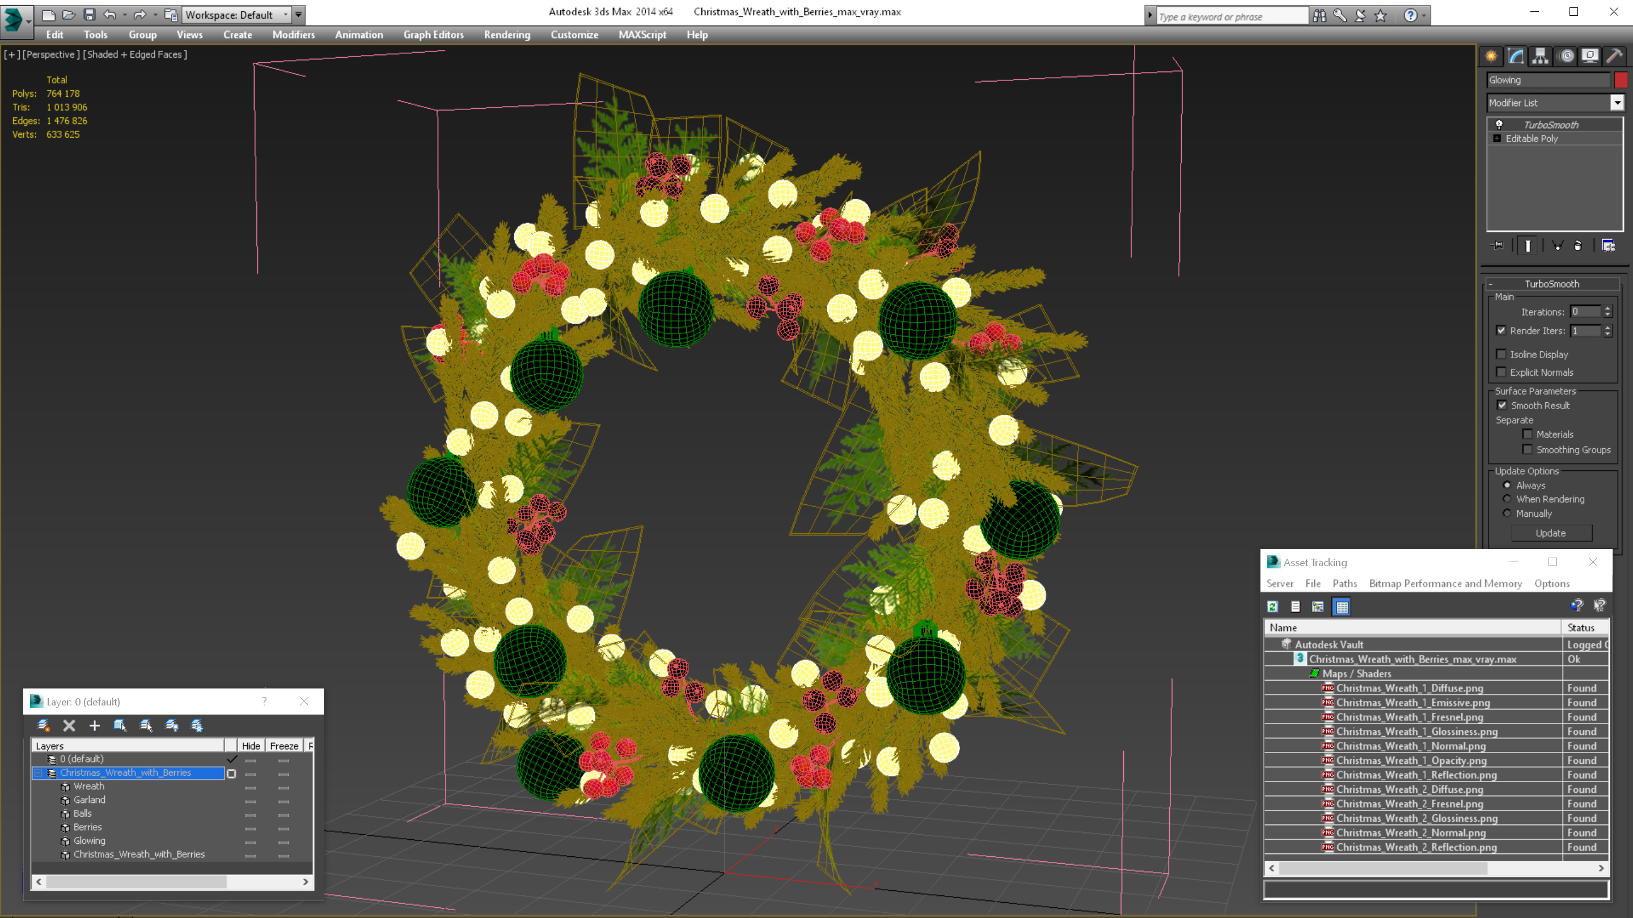
Task: Select Always update option
Action: pyautogui.click(x=1507, y=484)
